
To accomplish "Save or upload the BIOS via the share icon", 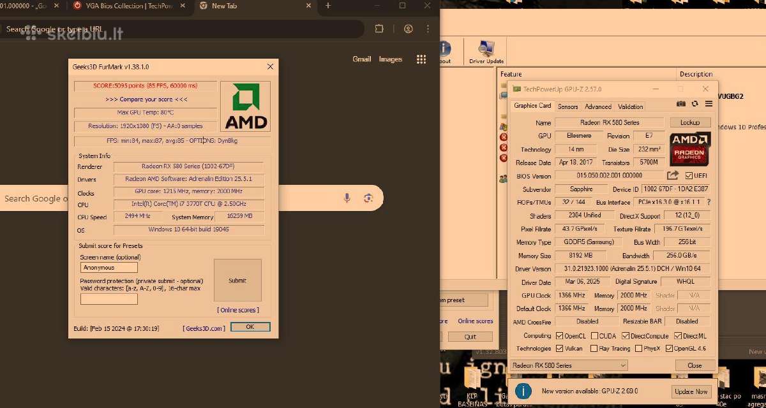I will pyautogui.click(x=673, y=175).
